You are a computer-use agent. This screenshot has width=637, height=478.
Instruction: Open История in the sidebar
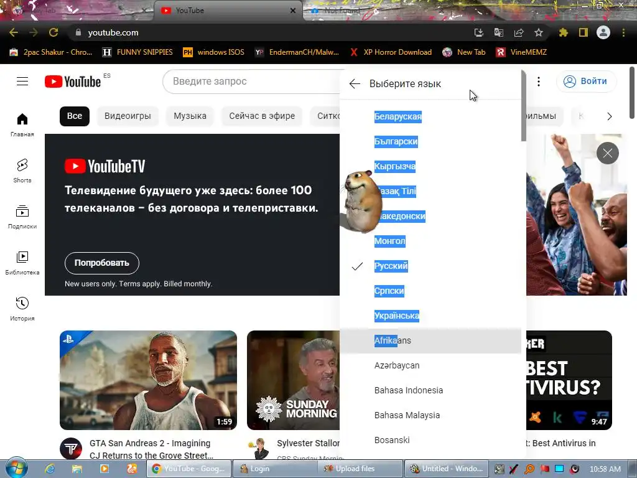[22, 309]
